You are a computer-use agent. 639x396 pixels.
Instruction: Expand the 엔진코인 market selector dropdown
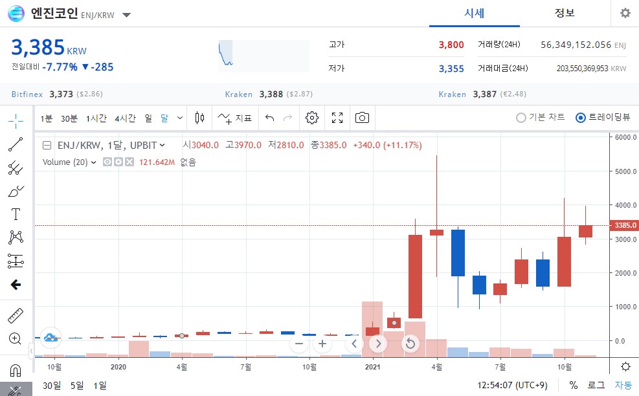126,15
